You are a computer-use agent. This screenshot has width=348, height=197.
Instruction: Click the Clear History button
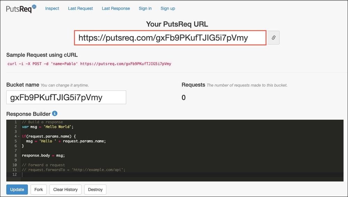pos(65,190)
